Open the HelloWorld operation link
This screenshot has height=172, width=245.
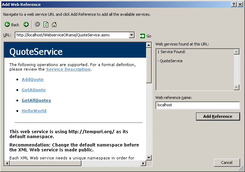(x=34, y=111)
